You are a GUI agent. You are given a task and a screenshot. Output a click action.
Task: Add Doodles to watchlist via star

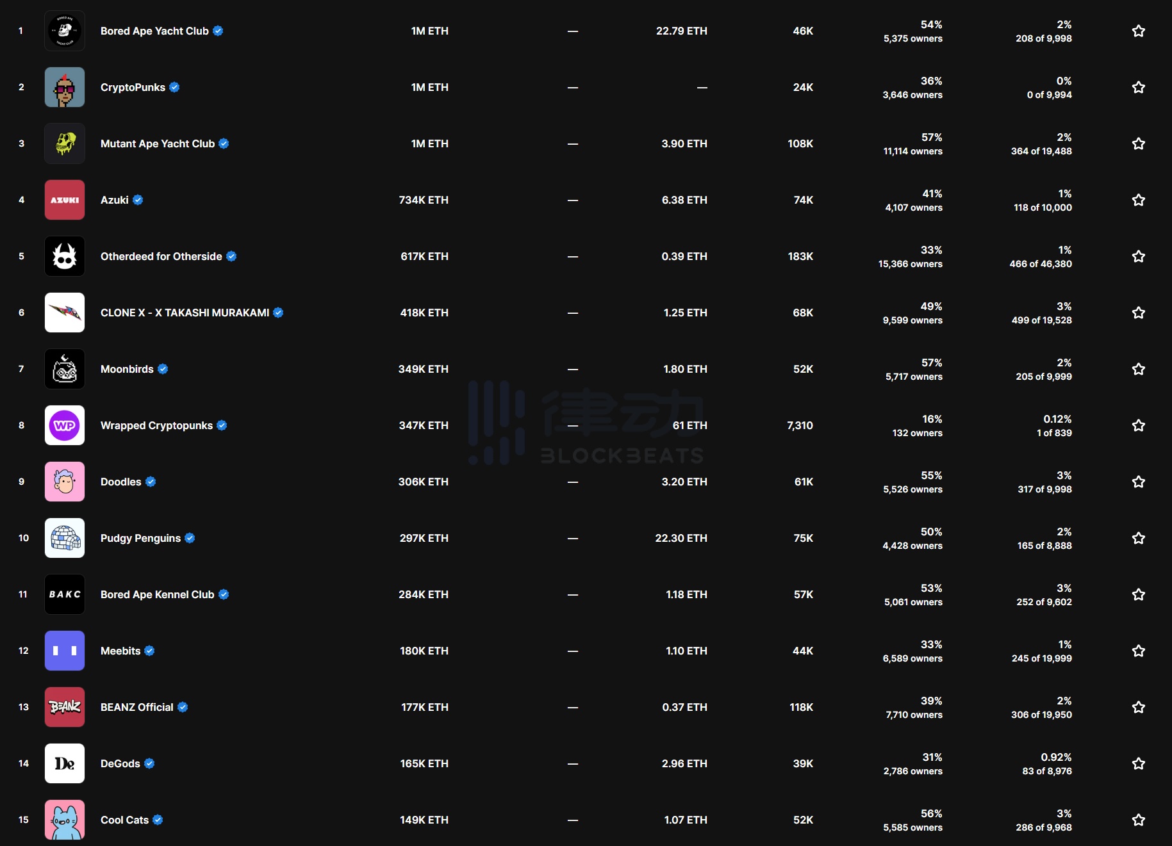tap(1138, 482)
